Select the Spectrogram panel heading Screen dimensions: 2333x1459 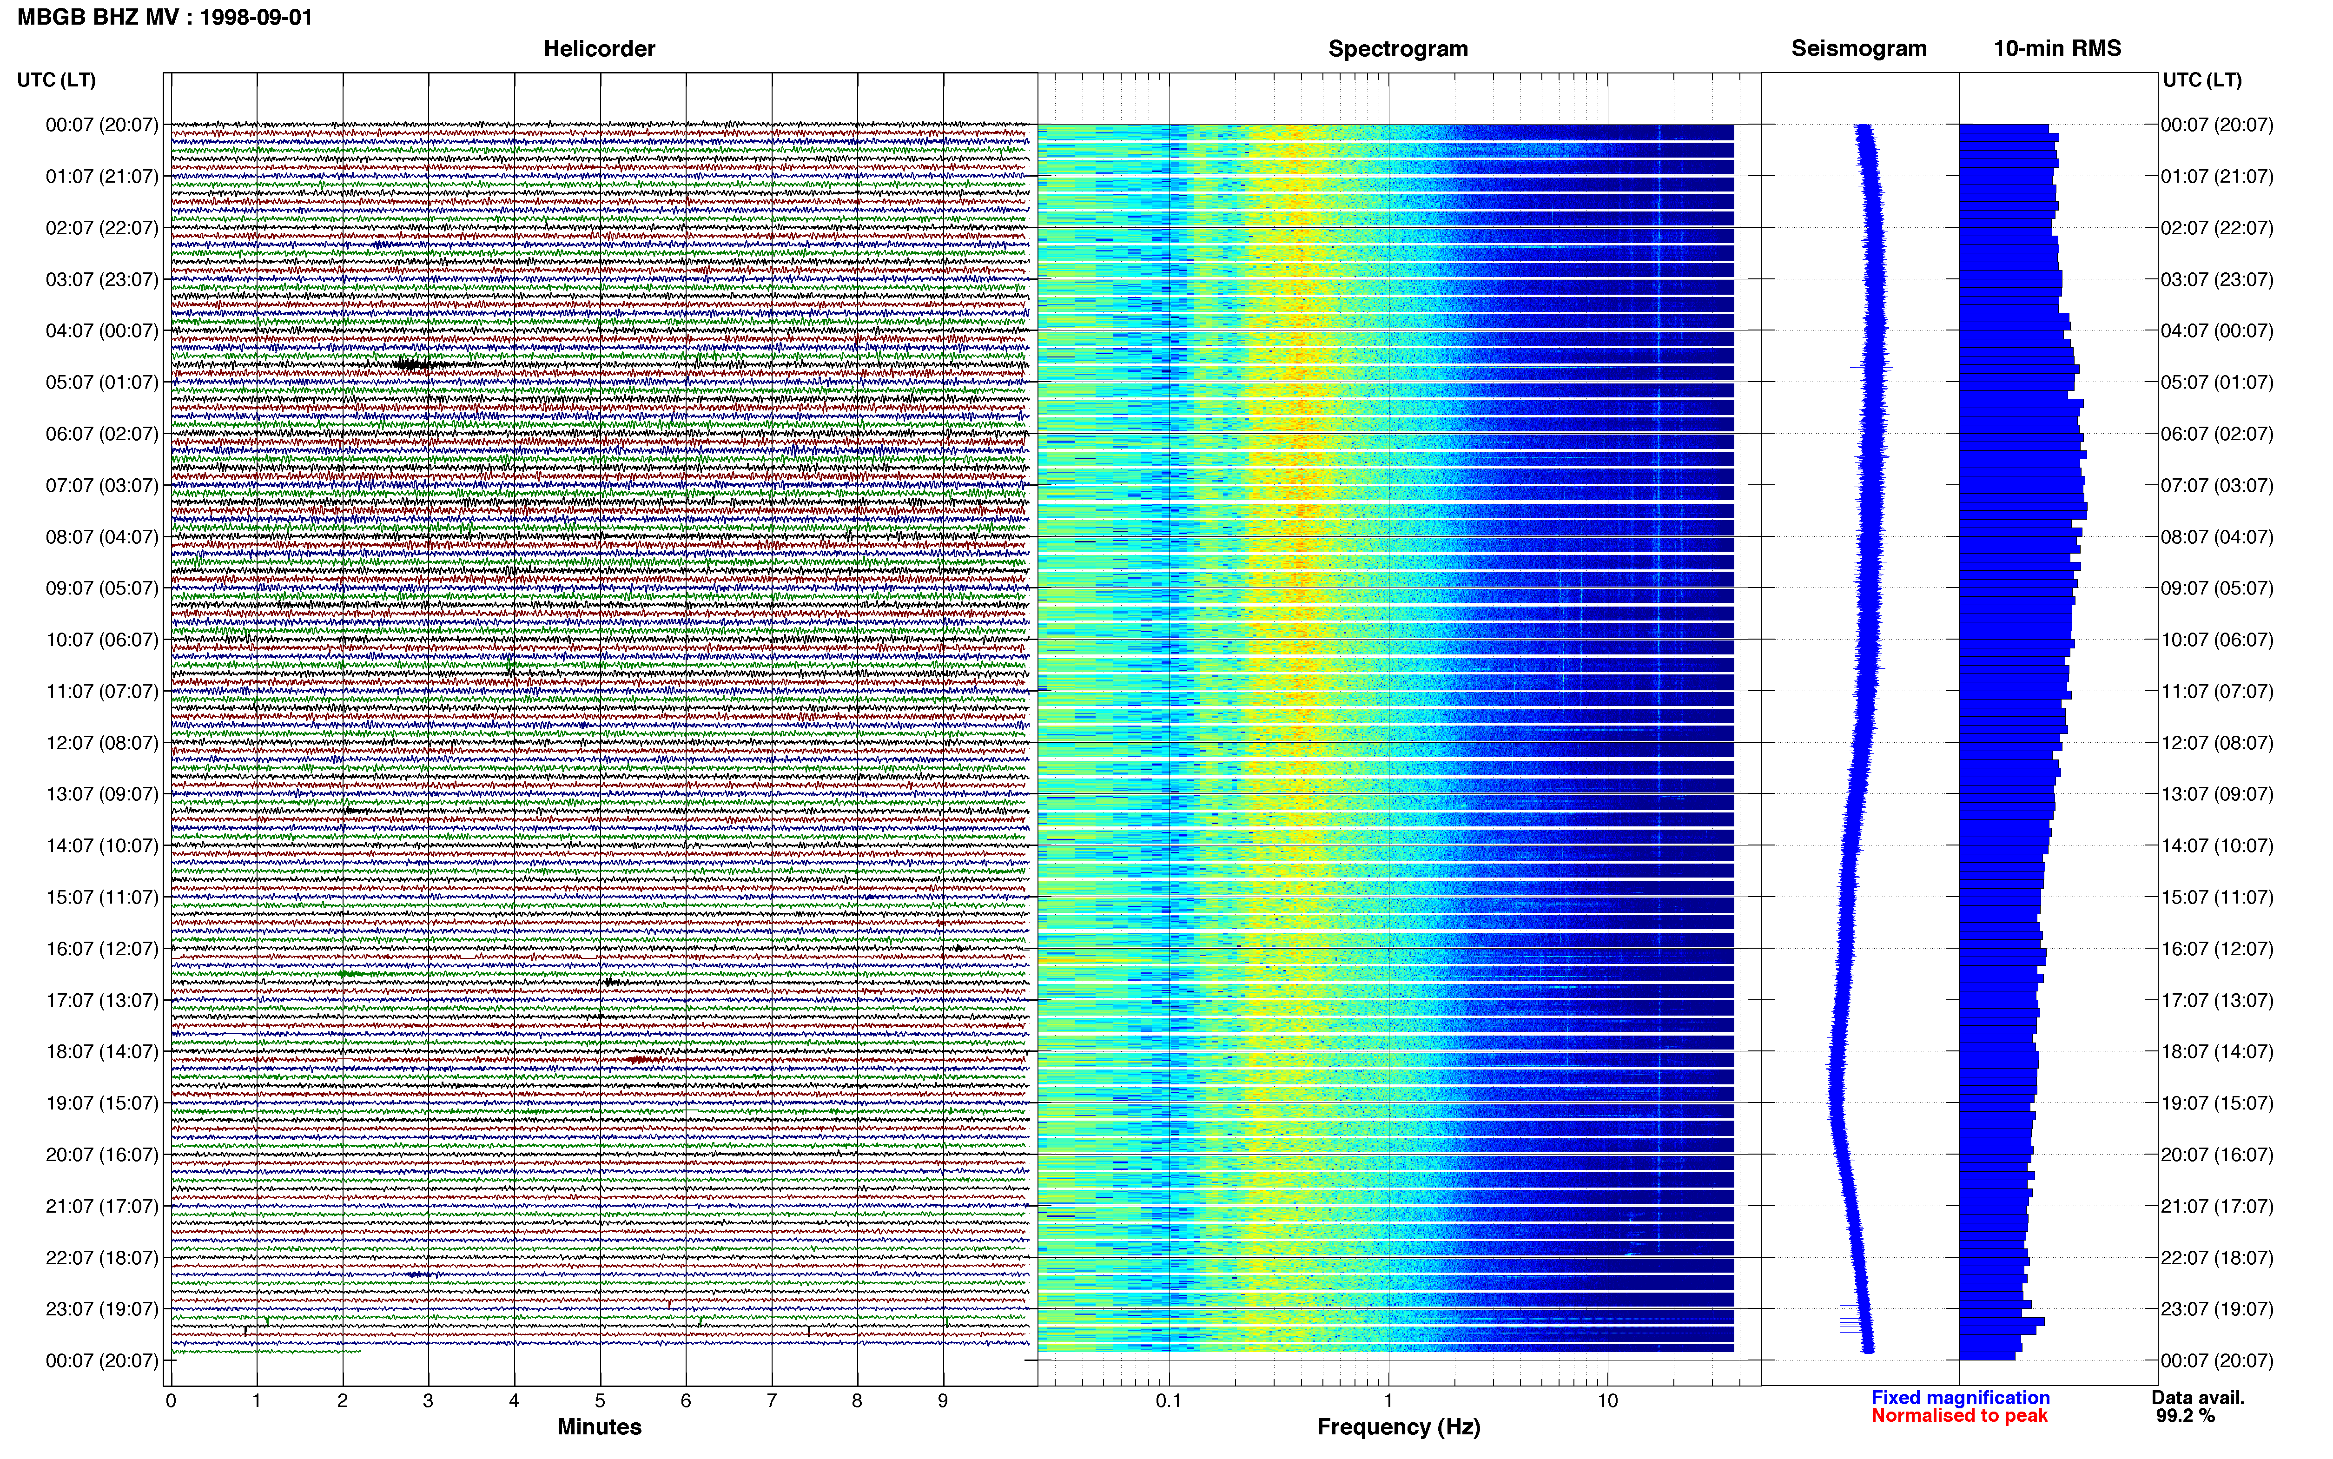click(1398, 49)
